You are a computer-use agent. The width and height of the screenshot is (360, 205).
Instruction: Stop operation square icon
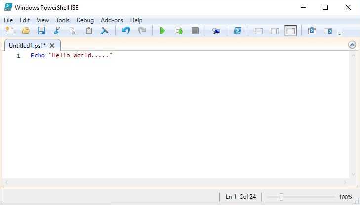coord(195,31)
